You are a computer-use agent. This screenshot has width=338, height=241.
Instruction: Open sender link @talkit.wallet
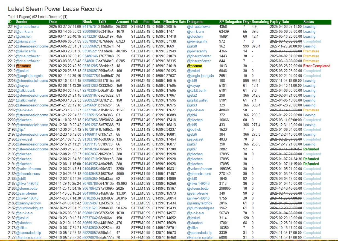pos(26,100)
